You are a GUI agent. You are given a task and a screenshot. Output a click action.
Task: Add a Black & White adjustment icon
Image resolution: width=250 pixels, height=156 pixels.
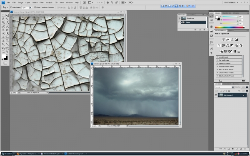click(x=232, y=45)
